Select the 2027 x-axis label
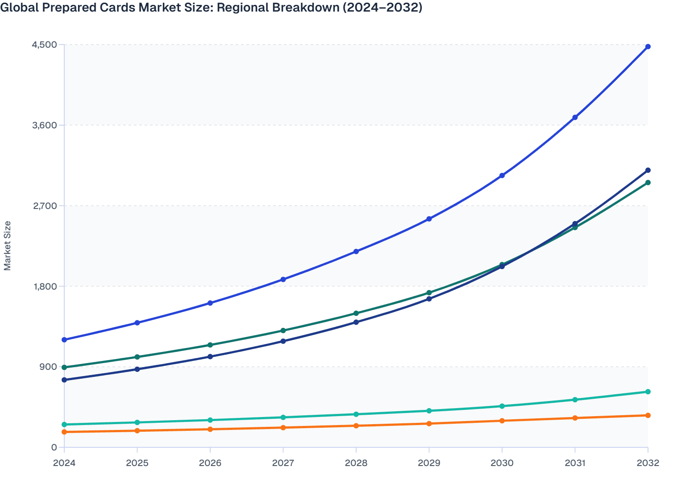The height and width of the screenshot is (499, 673). [282, 463]
